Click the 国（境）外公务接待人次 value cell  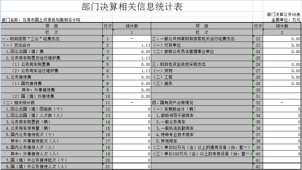(x=132, y=167)
